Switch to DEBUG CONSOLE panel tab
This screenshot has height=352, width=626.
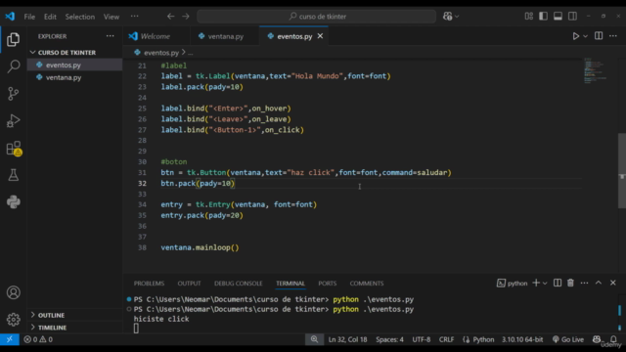(x=239, y=284)
